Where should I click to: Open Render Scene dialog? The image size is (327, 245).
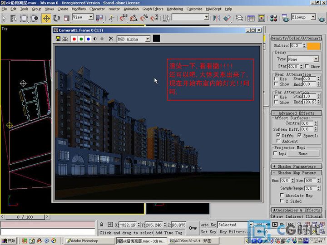click(285, 18)
